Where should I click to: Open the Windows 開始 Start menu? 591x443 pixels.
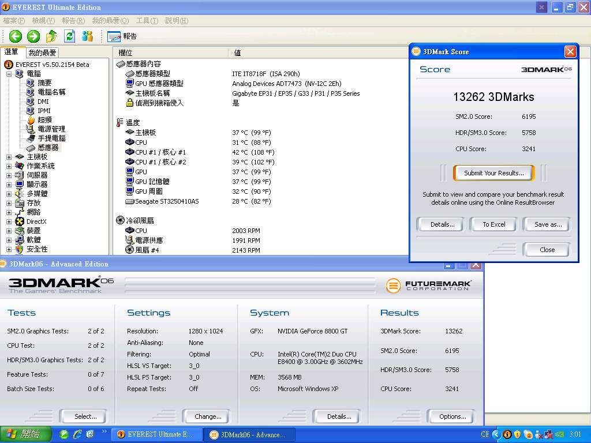pyautogui.click(x=25, y=434)
